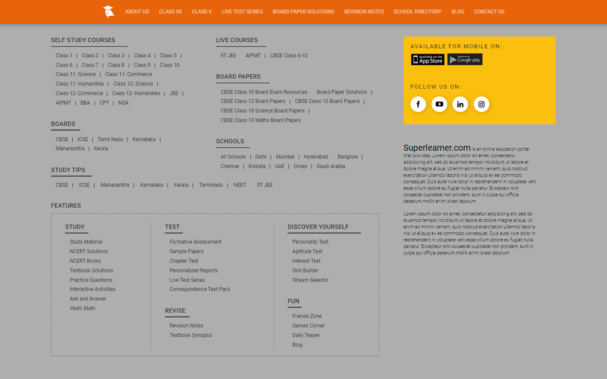Open the Vedic Math link
This screenshot has height=379, width=607.
point(83,308)
